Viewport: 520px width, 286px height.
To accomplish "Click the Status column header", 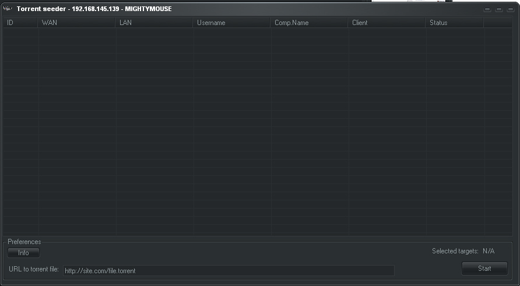I will (455, 23).
